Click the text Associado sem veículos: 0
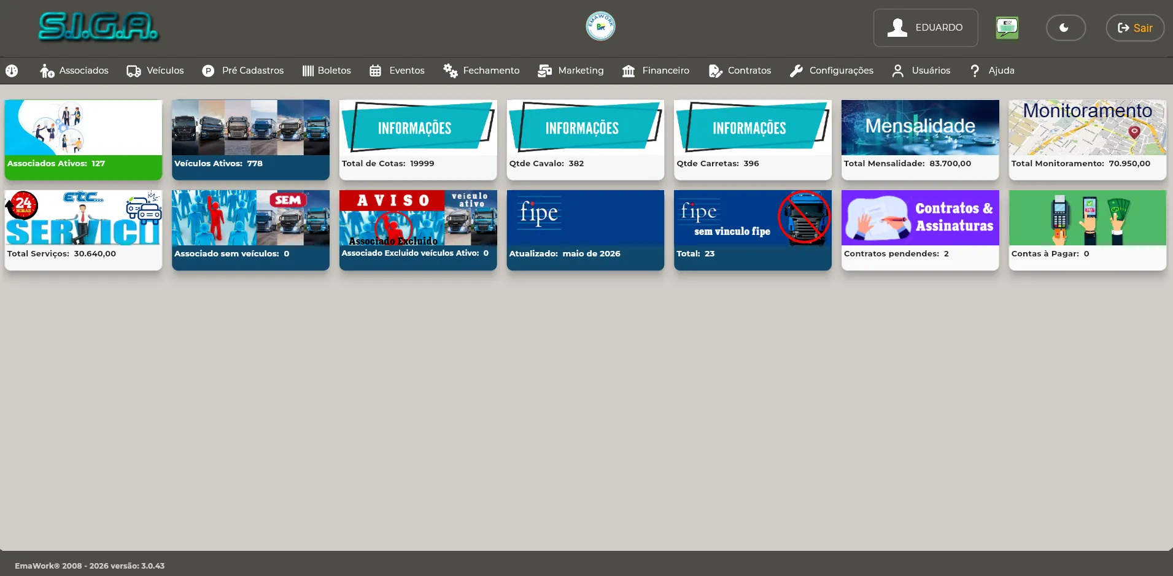 point(231,254)
